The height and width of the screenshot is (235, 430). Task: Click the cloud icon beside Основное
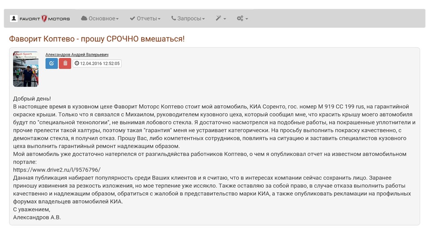point(84,18)
